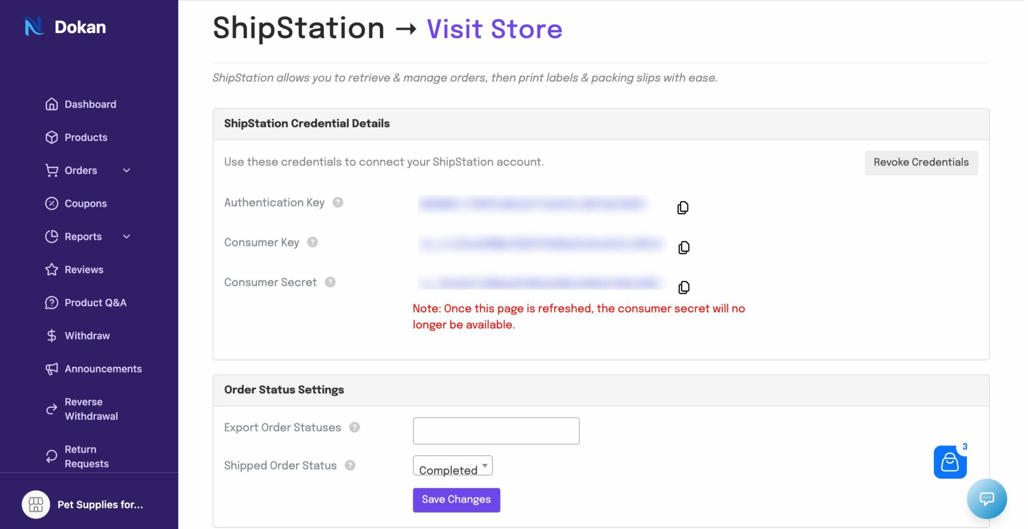Open the Coupons section
This screenshot has height=529, width=1028.
85,203
